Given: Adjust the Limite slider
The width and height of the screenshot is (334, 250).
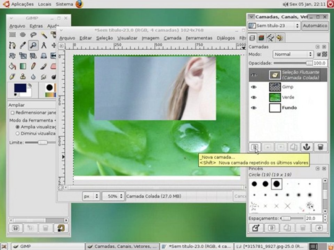Looking at the screenshot, I should (40, 142).
